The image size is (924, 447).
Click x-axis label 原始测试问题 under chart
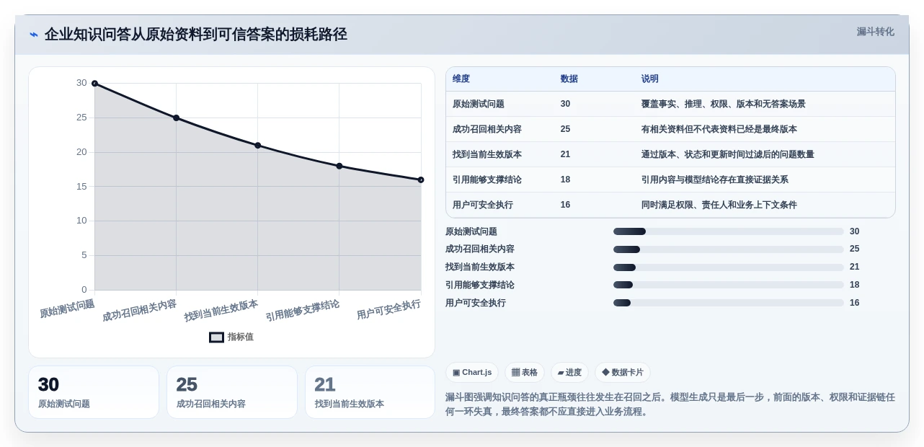(x=67, y=309)
